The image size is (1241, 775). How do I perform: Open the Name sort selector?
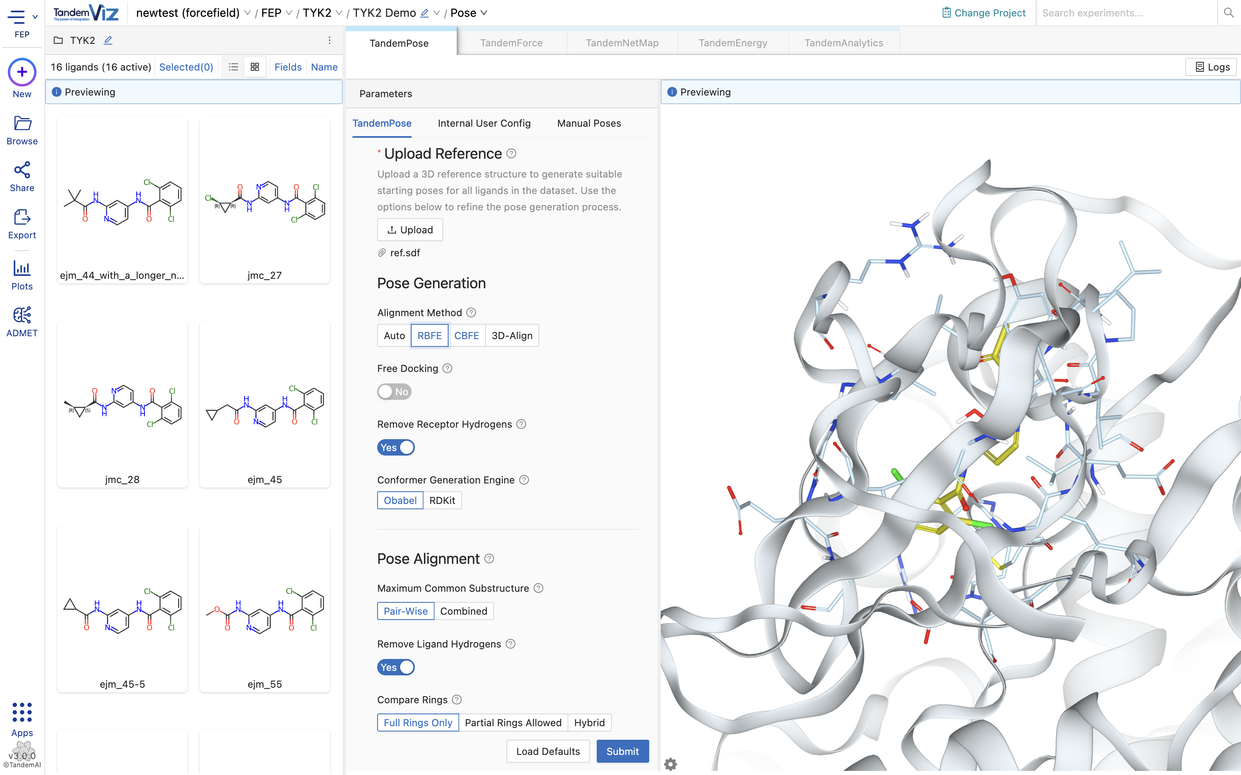(x=324, y=67)
